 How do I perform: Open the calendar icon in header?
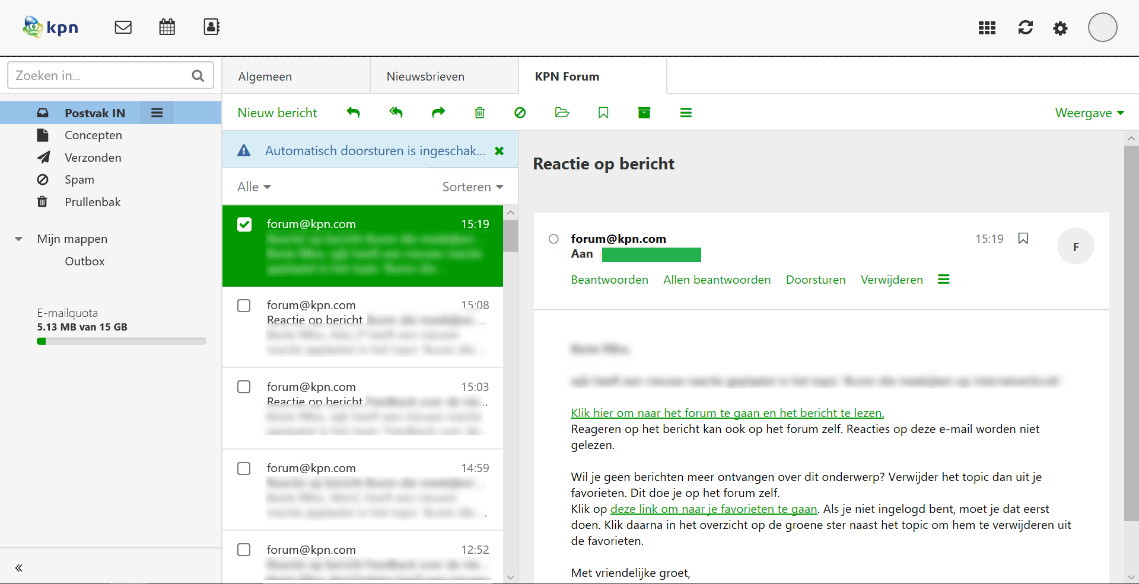[167, 27]
